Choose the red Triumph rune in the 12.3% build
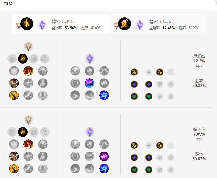This screenshot has width=217, height=178. tap(28, 71)
